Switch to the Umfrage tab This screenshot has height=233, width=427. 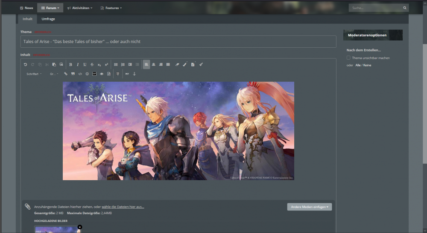(48, 19)
